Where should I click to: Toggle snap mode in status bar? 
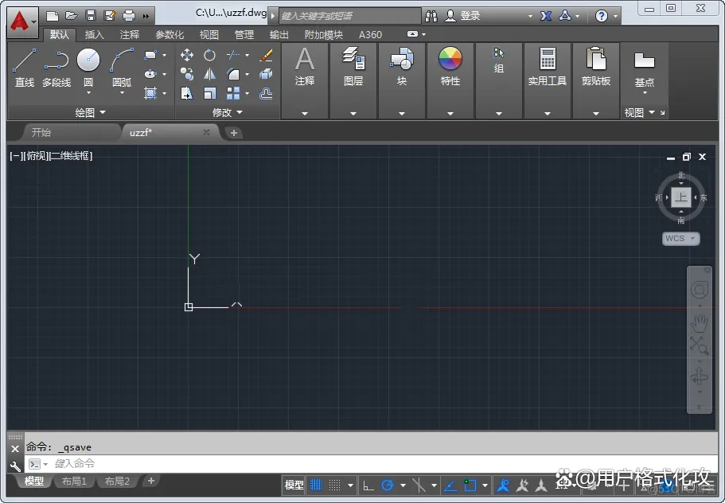click(x=335, y=485)
